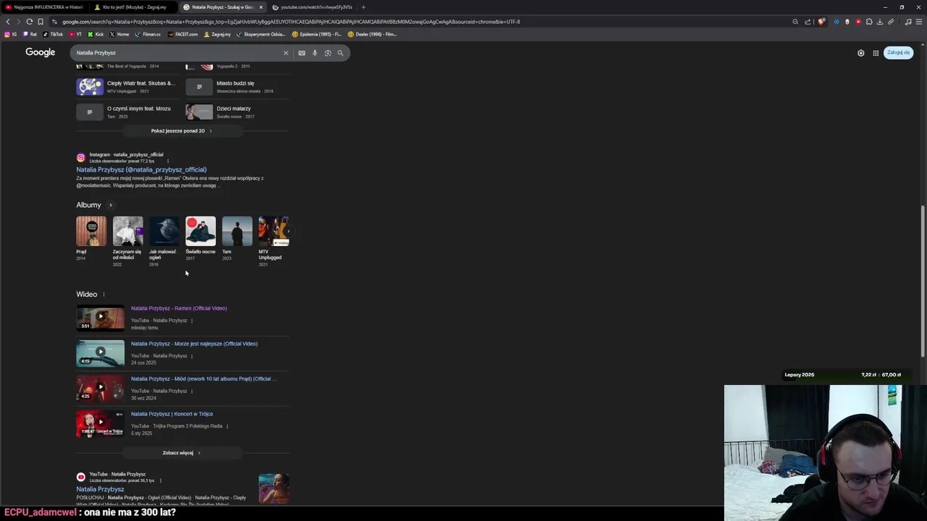
Task: Open the FACEIT.com bookmark
Action: coord(183,34)
